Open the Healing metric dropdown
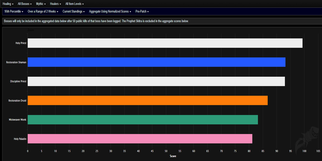 pyautogui.click(x=8, y=4)
